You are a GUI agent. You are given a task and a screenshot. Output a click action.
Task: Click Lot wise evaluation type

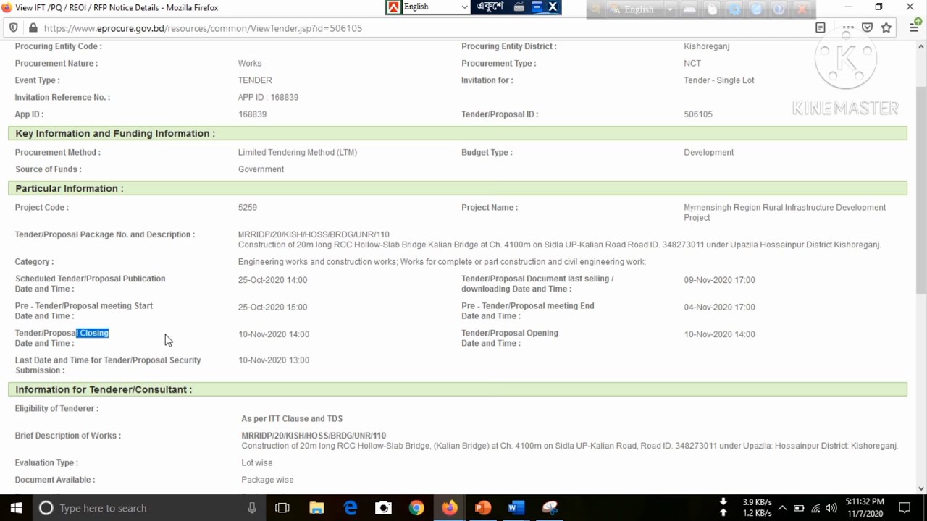click(257, 463)
